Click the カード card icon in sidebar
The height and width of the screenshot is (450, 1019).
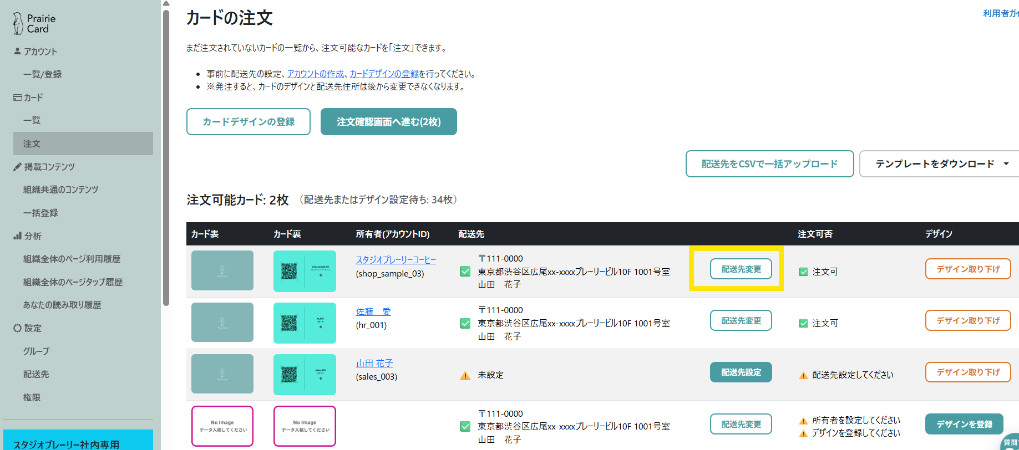17,98
